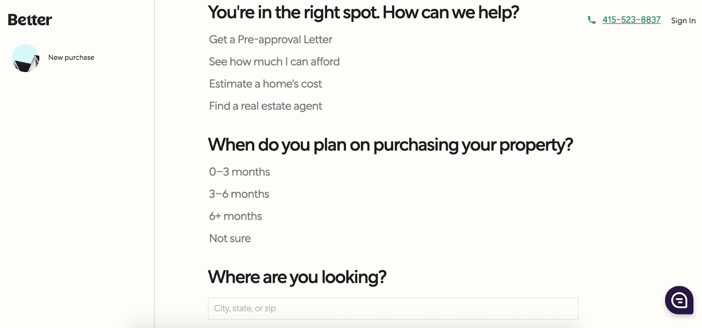Screen dimensions: 702x328
Task: Click the question heading How can we help
Action: (363, 12)
